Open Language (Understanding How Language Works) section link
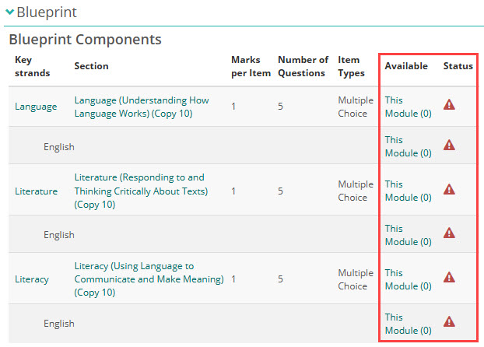This screenshot has height=347, width=484. [142, 107]
